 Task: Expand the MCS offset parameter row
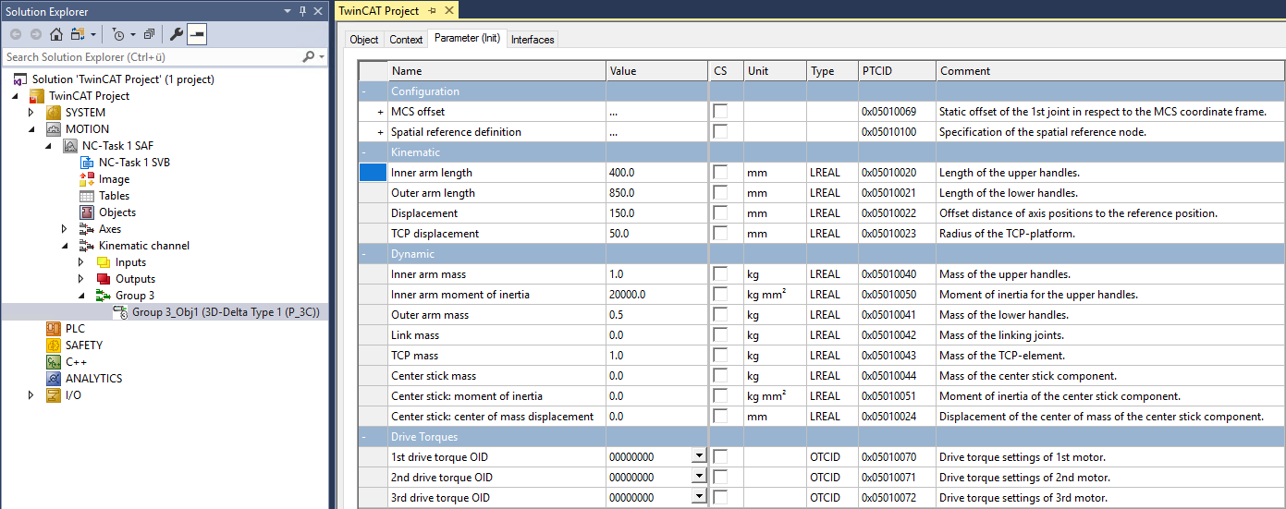pyautogui.click(x=380, y=112)
